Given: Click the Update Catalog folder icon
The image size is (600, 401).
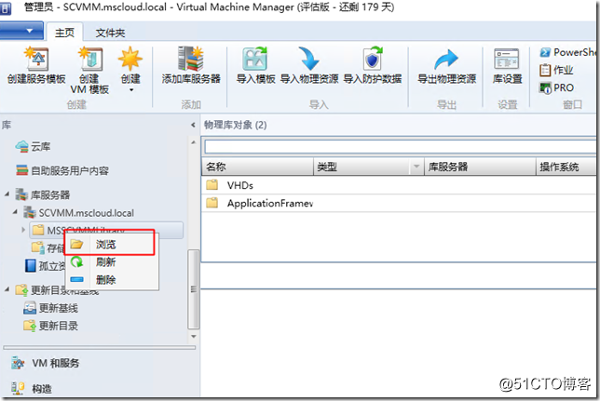Looking at the screenshot, I should coord(30,326).
